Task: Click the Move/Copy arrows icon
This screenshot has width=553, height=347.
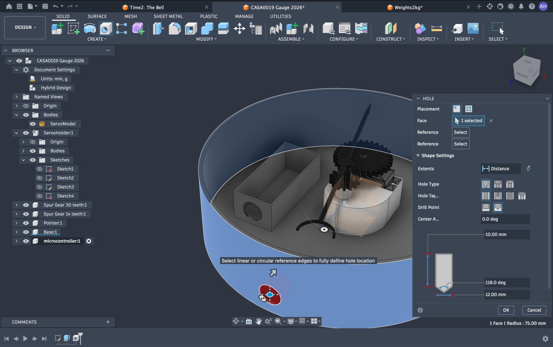Action: pyautogui.click(x=239, y=28)
